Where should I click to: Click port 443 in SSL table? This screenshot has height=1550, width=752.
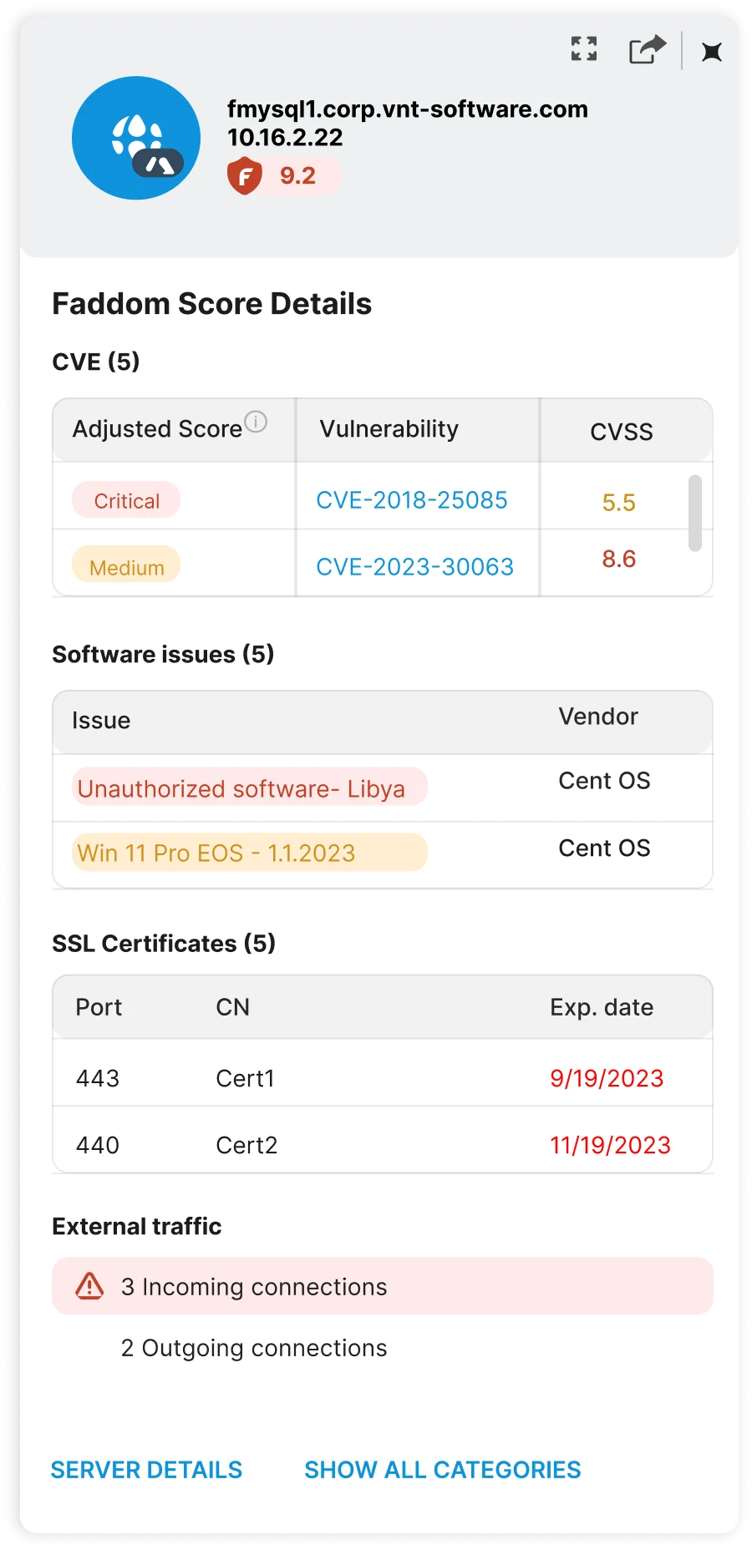pyautogui.click(x=98, y=1079)
